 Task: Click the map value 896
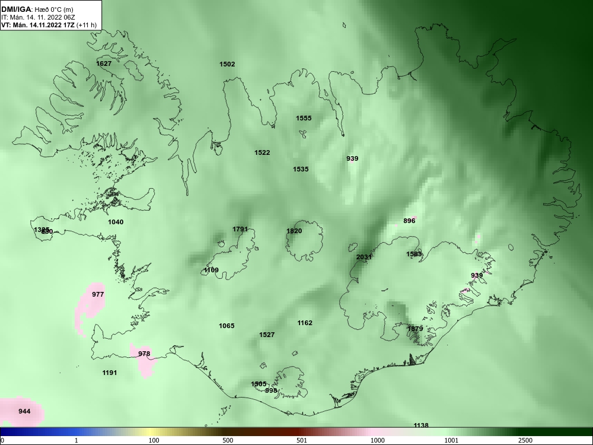(409, 221)
